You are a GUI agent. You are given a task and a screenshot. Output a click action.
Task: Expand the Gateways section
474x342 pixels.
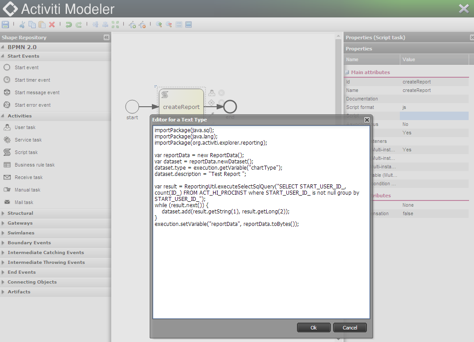point(3,223)
